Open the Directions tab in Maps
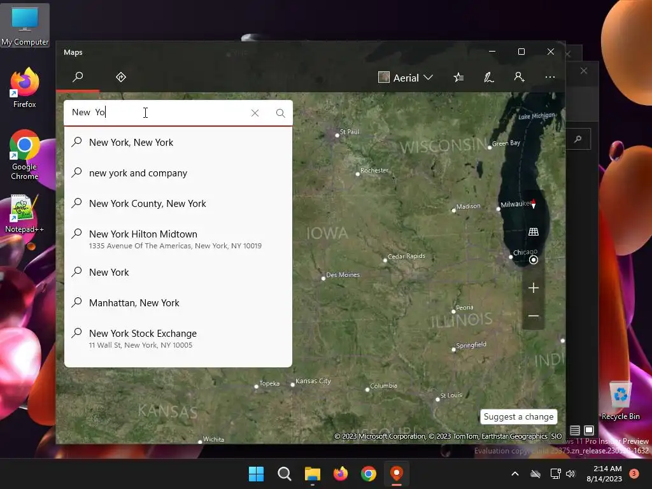The height and width of the screenshot is (489, 652). [121, 77]
